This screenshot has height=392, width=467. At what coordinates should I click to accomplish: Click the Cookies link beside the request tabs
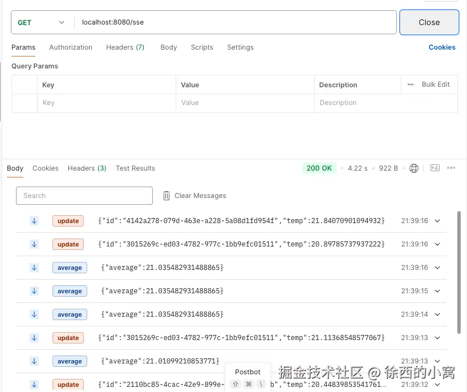pos(442,47)
